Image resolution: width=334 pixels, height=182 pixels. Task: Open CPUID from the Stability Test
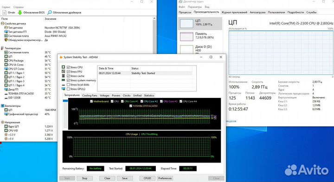click(x=147, y=178)
